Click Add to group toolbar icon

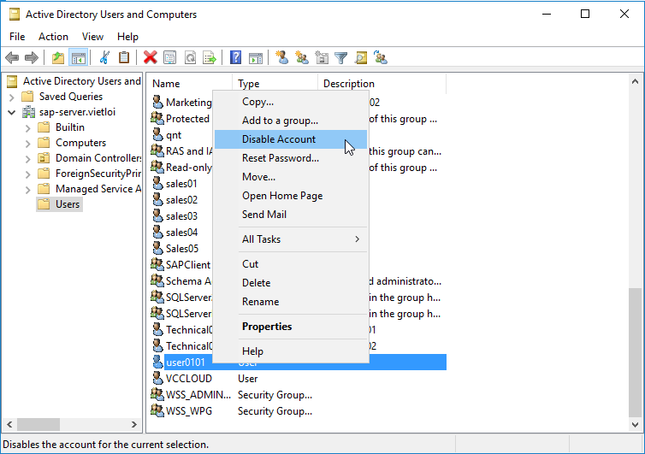[381, 57]
